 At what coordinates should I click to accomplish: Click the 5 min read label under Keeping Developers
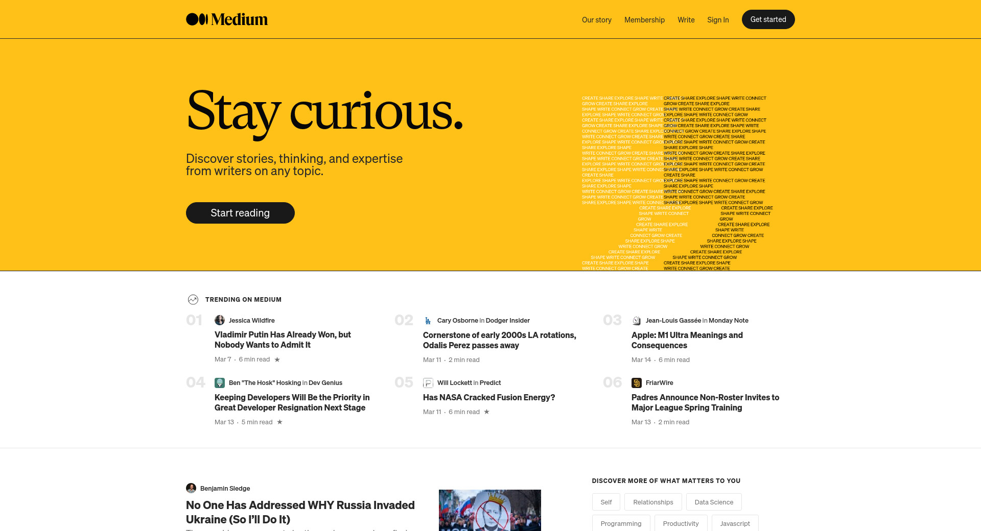[257, 422]
